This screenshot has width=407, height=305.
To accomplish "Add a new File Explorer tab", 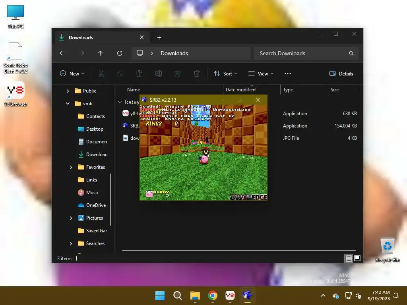I will pyautogui.click(x=159, y=38).
